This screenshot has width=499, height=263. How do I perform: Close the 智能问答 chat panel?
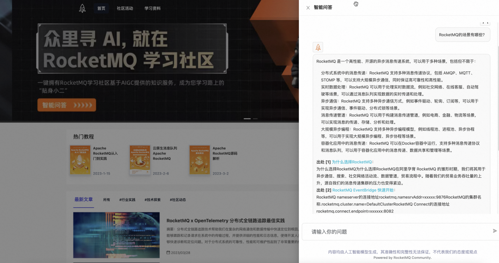coord(308,8)
